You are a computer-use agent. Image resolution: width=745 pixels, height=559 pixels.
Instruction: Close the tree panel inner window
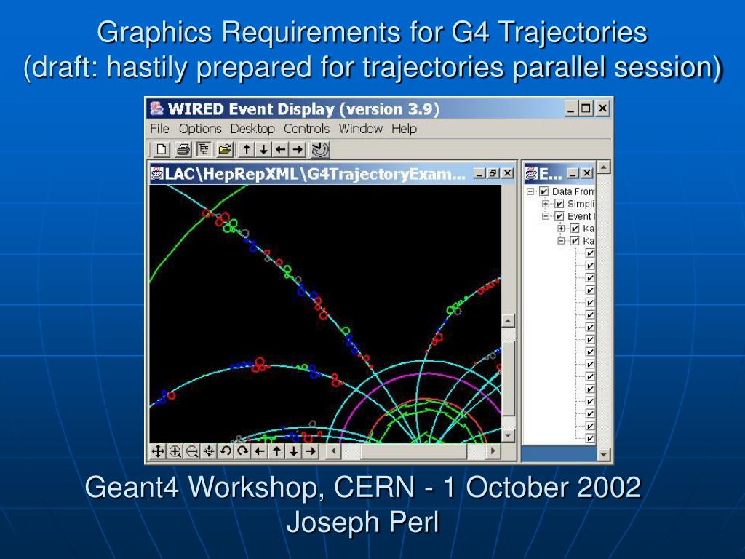pyautogui.click(x=587, y=173)
